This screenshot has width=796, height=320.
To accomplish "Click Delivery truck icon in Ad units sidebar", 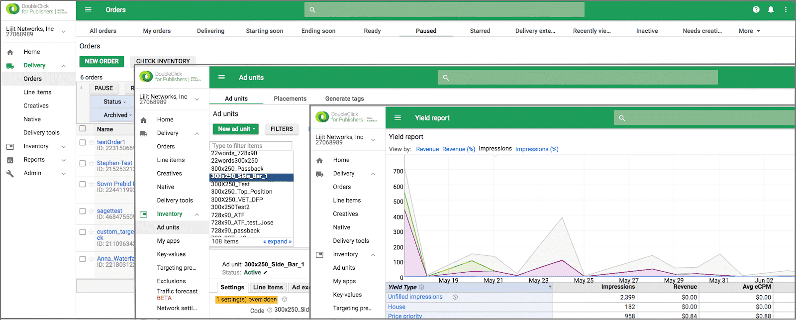I will (x=143, y=133).
